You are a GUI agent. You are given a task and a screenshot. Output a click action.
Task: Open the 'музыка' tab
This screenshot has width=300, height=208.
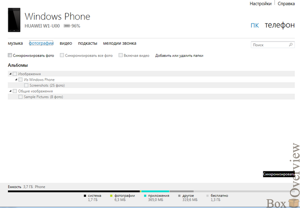15,44
